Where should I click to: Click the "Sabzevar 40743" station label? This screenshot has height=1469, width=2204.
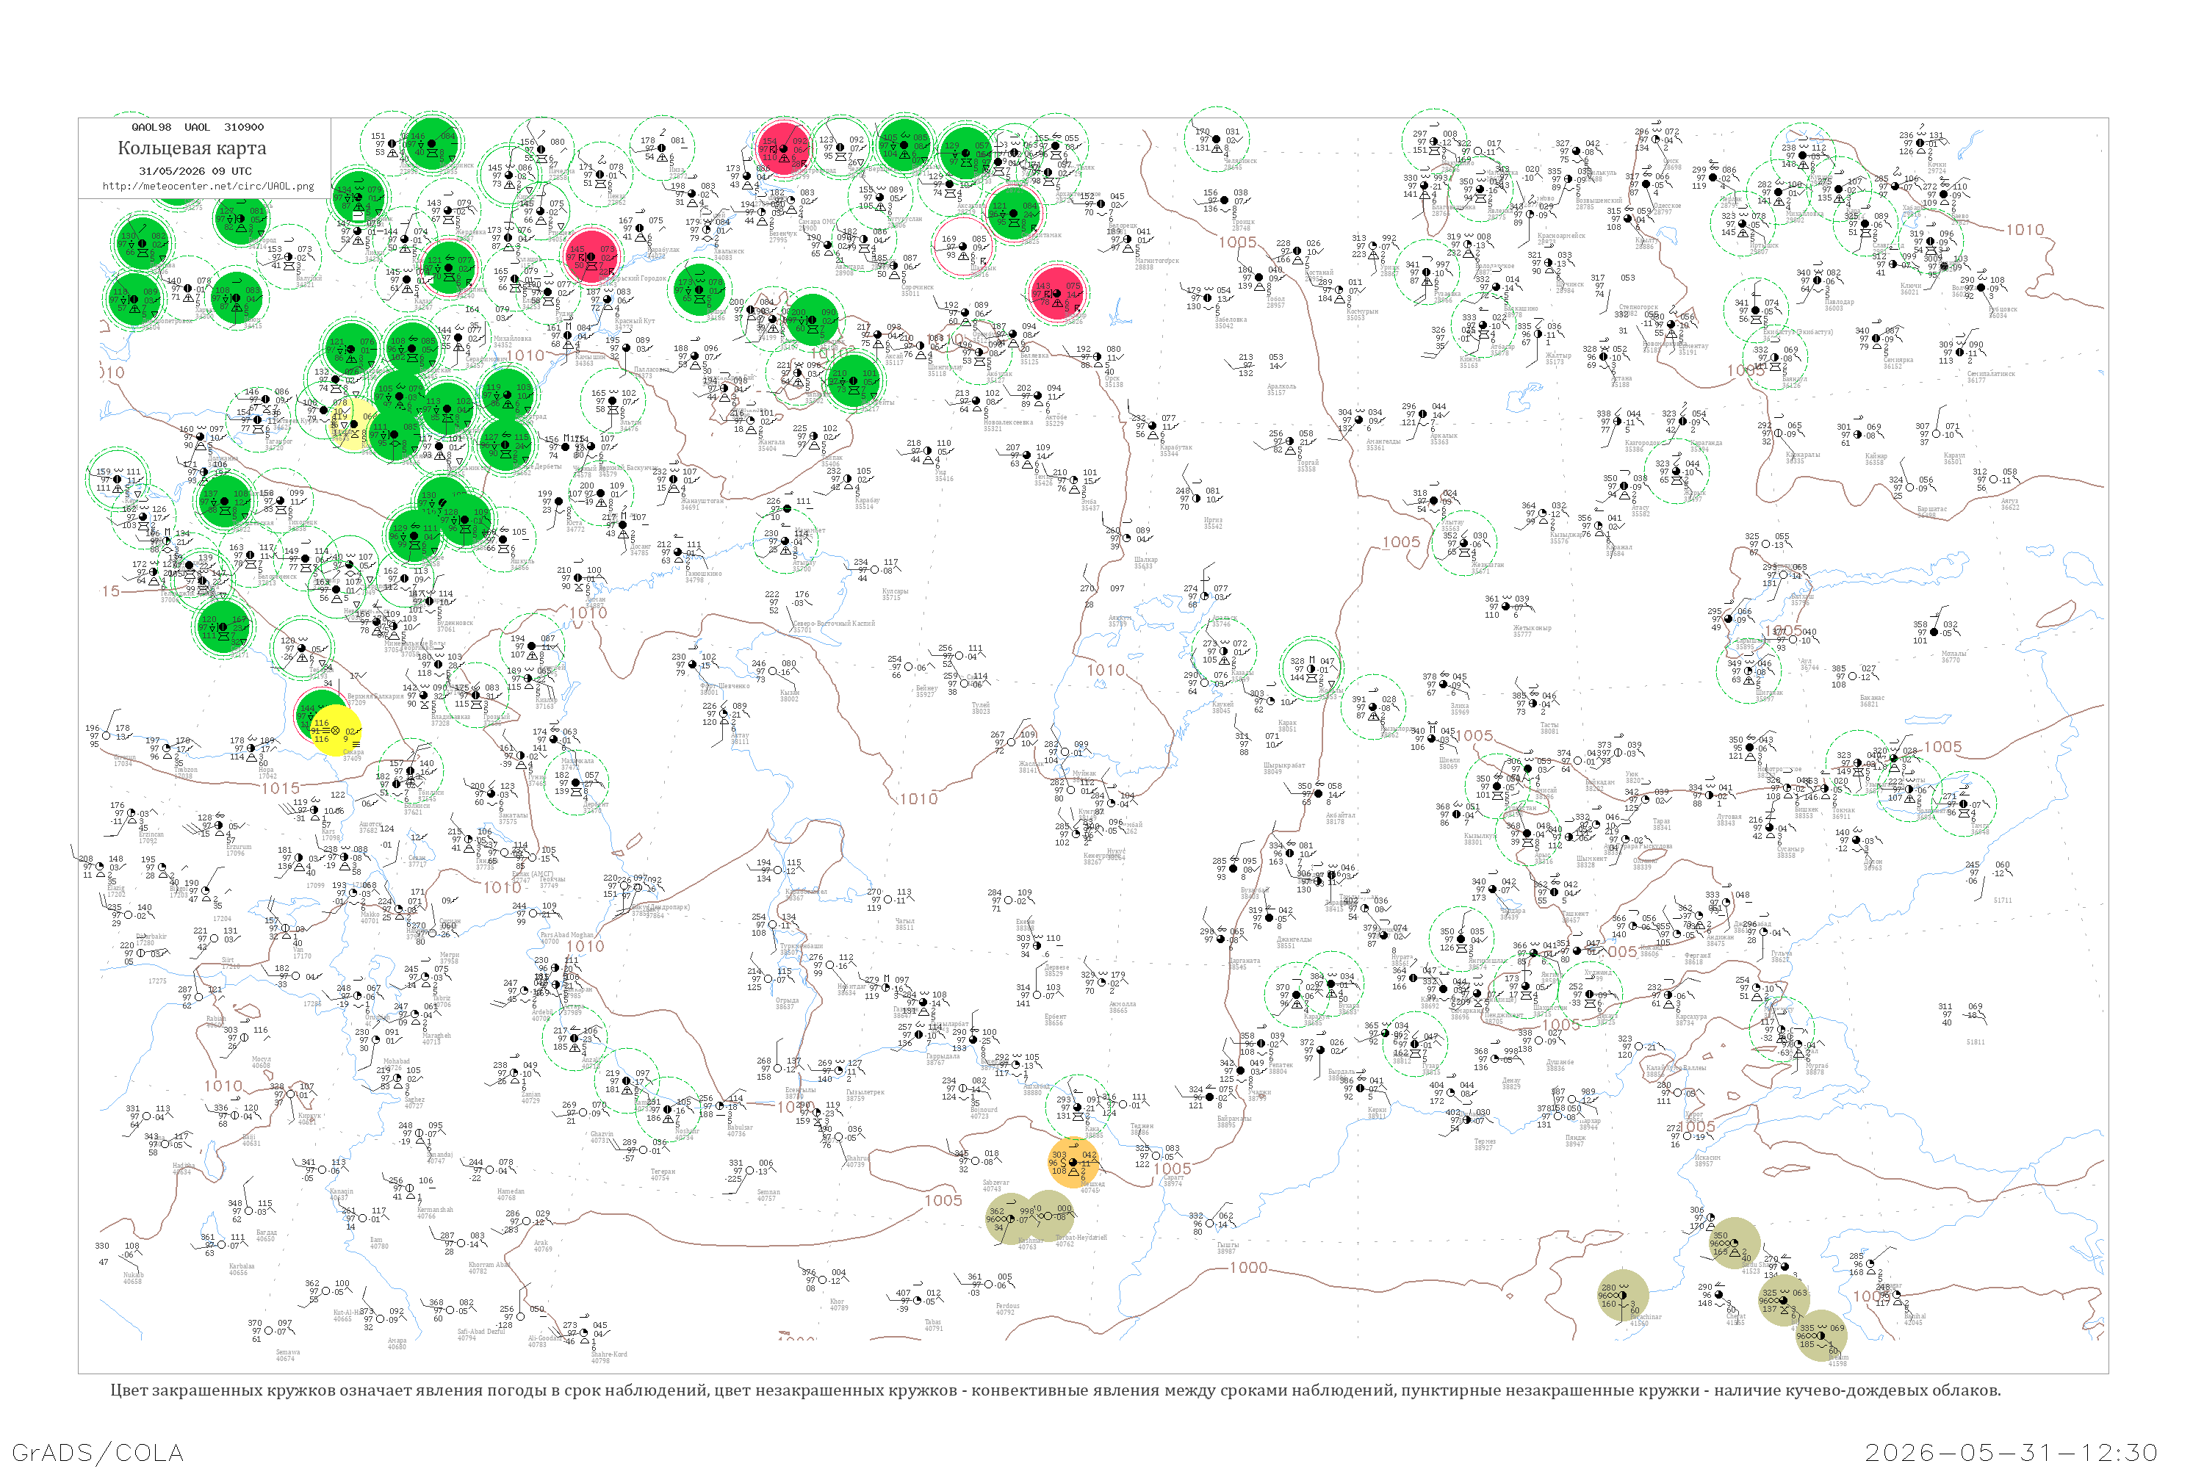[x=995, y=1185]
